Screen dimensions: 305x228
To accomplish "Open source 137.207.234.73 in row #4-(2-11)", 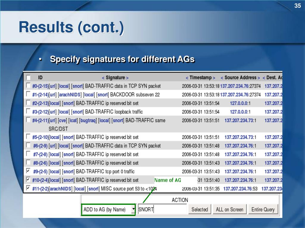I will (x=239, y=121).
